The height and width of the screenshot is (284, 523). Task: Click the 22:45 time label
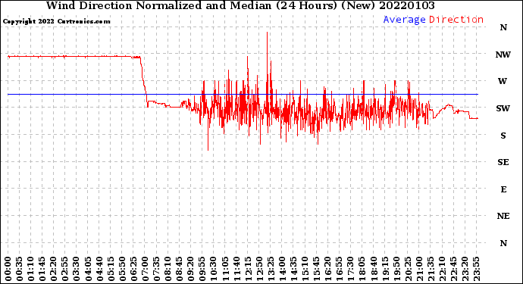pyautogui.click(x=453, y=269)
